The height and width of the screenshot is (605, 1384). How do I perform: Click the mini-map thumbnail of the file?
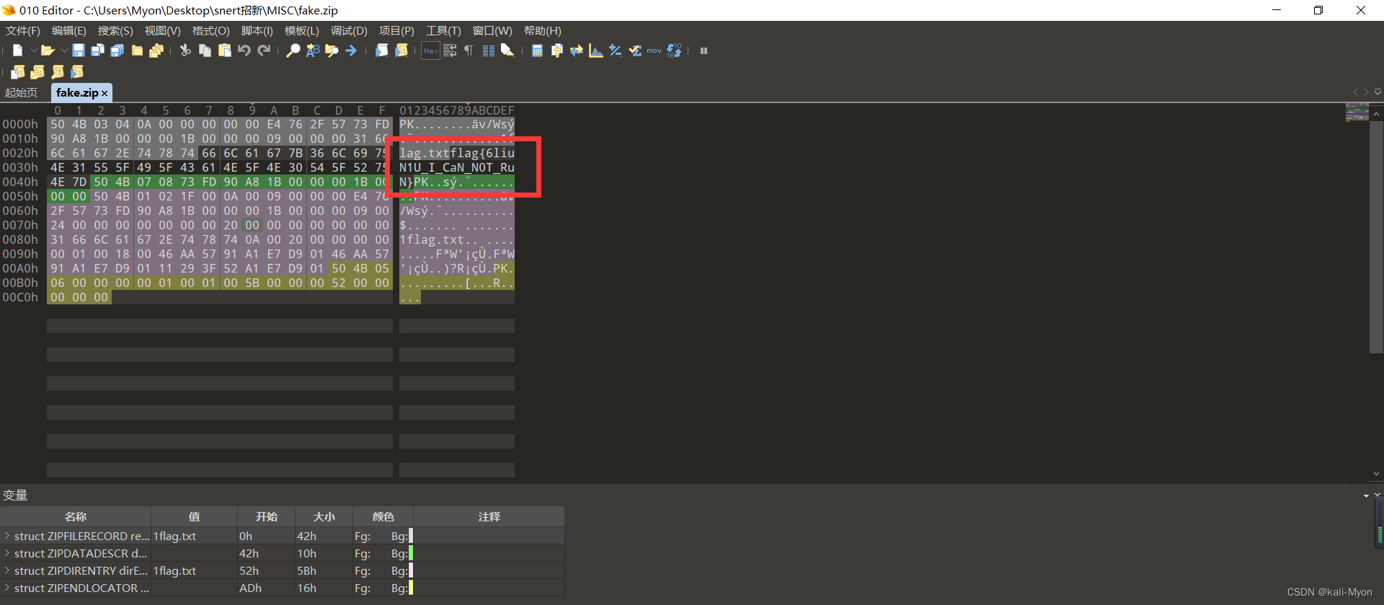[1357, 112]
